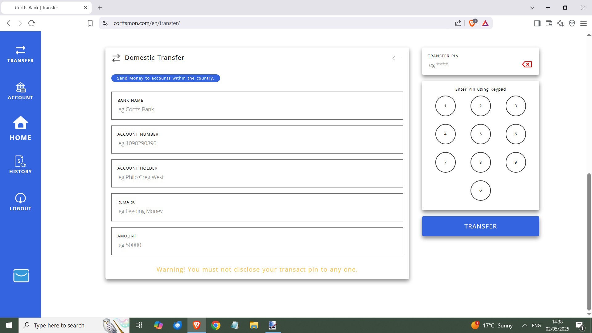Clear the PIN with red backspace icon

point(527,64)
